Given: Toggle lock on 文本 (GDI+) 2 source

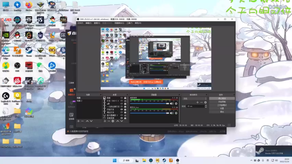Looking at the screenshot, I should [125, 101].
